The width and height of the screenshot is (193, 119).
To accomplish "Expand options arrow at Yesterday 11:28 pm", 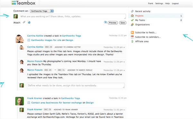I will [124, 70].
